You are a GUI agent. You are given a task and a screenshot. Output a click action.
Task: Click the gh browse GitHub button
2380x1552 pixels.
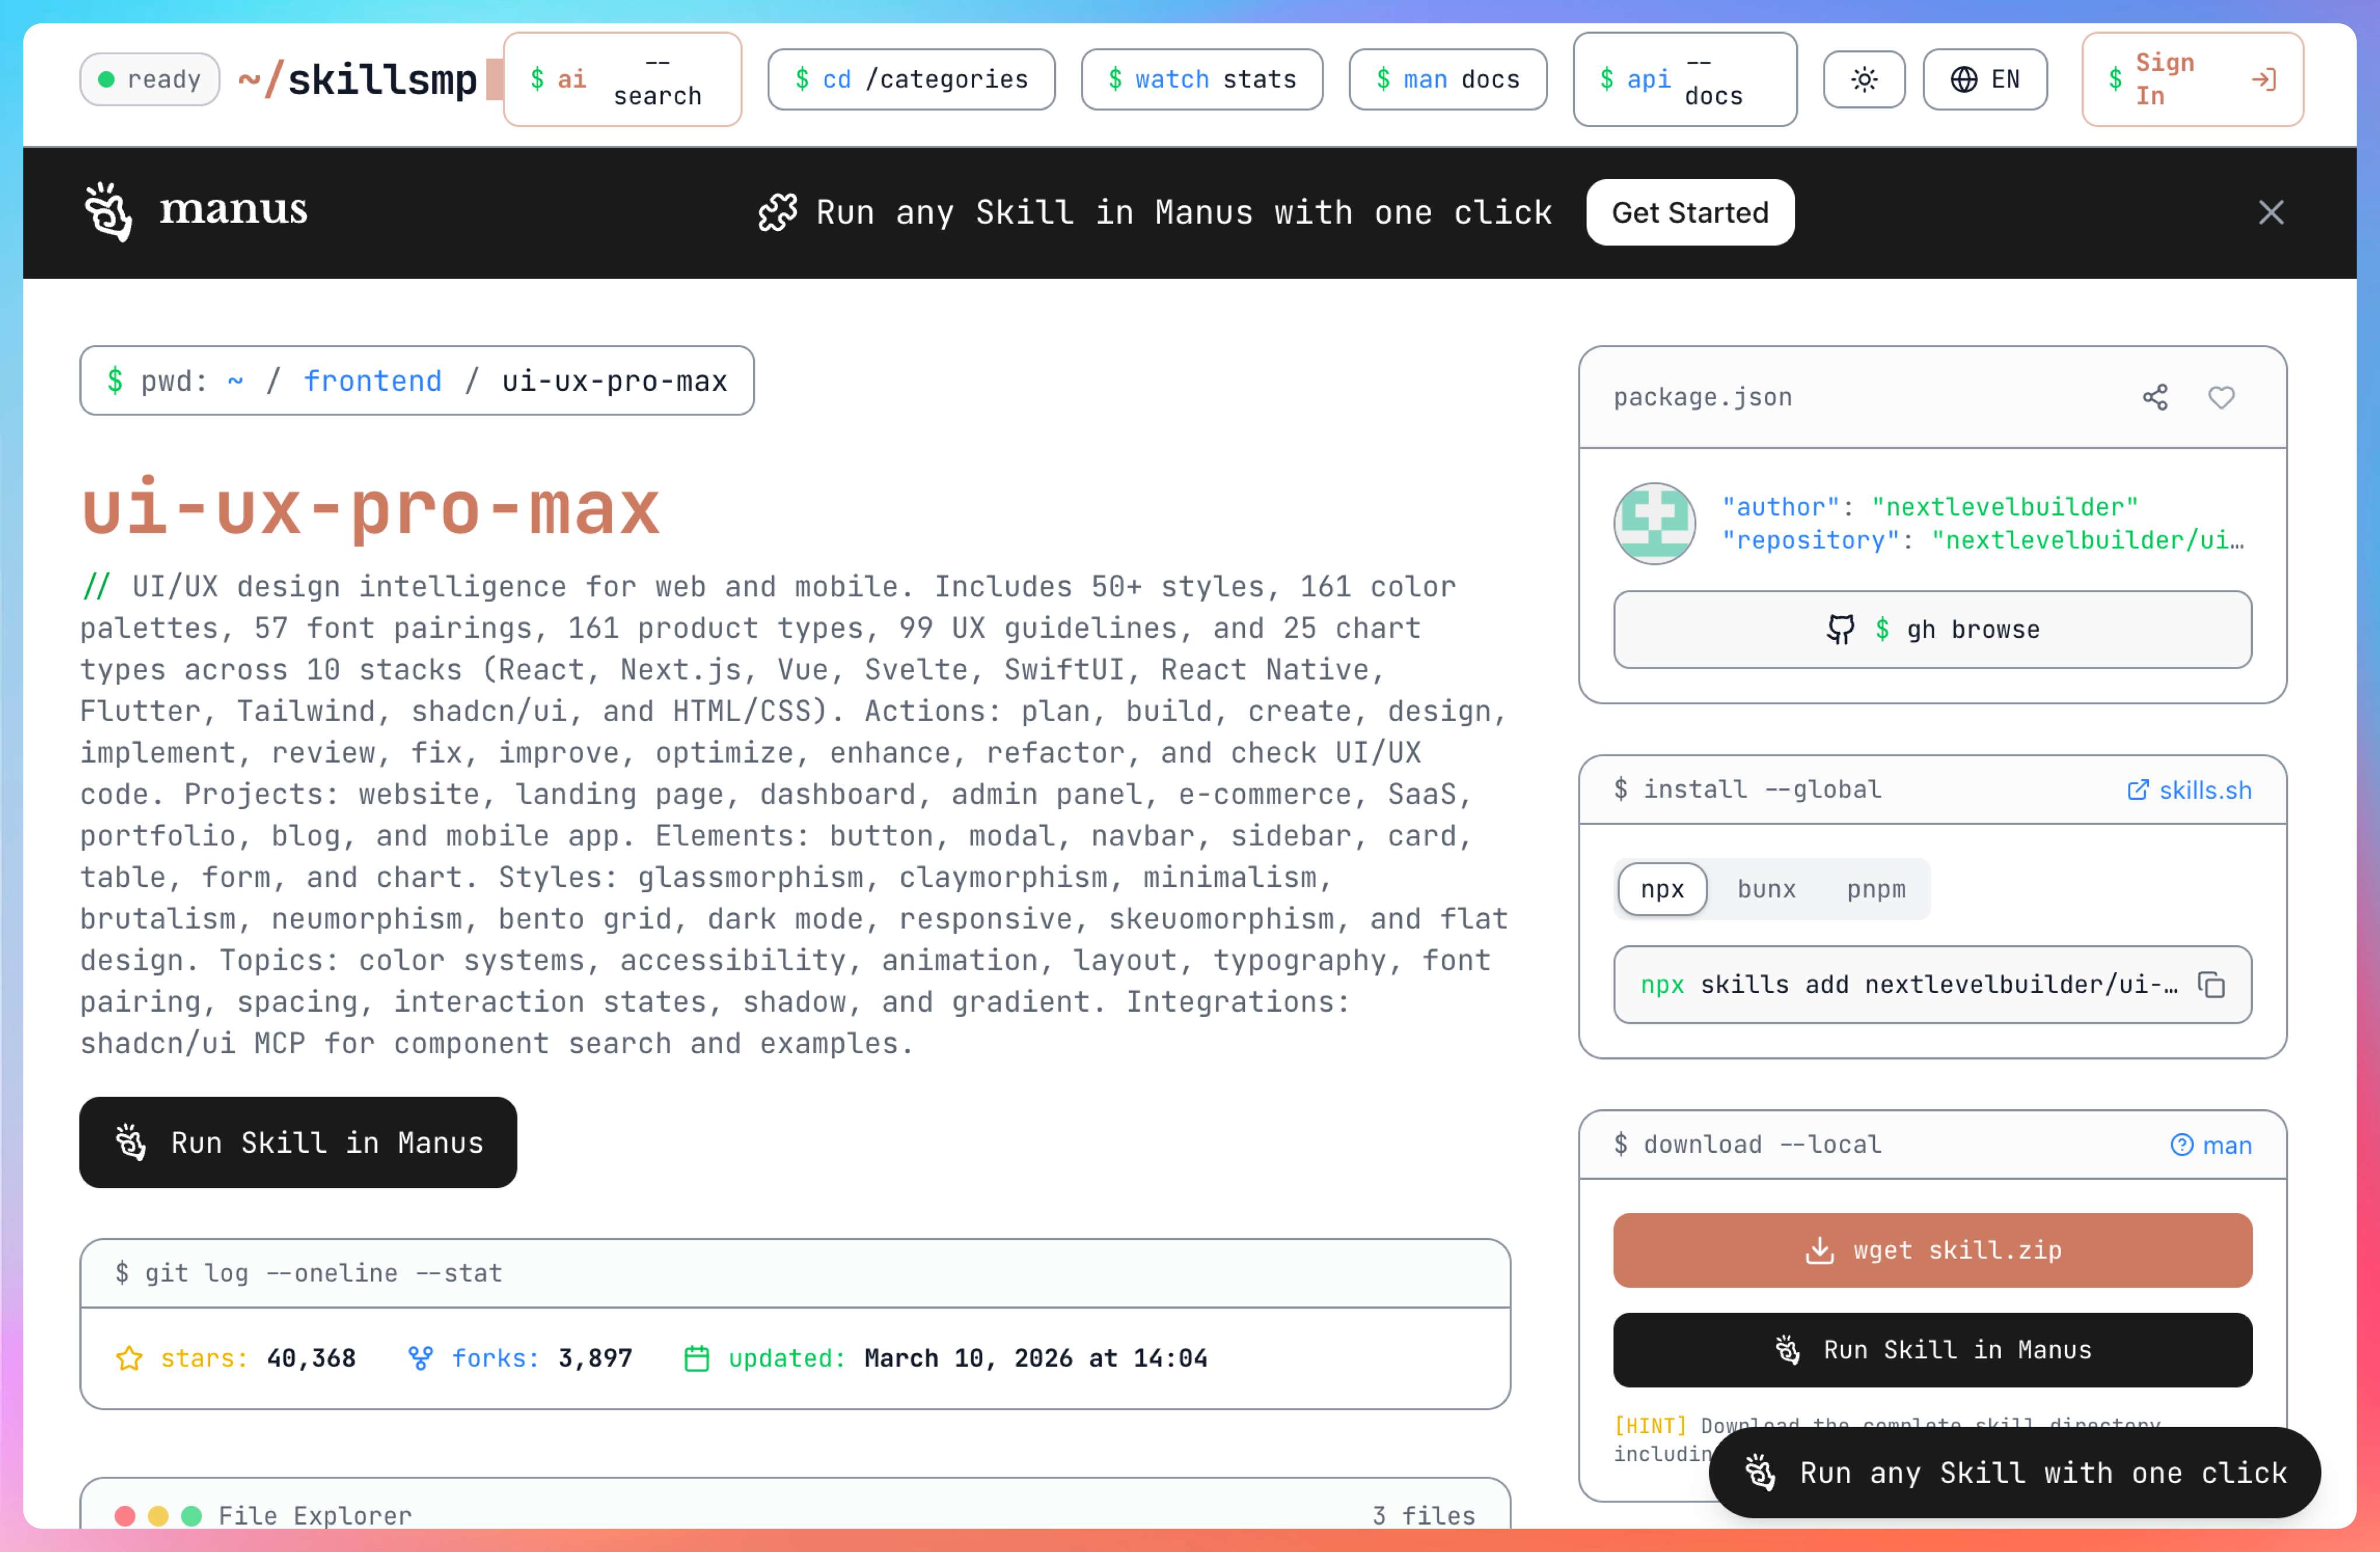tap(1931, 629)
